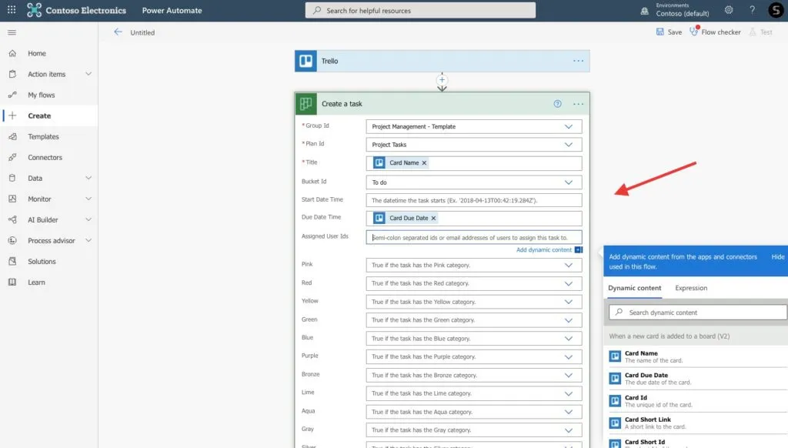The image size is (788, 448).
Task: Switch to the Dynamic content tab
Action: (634, 288)
